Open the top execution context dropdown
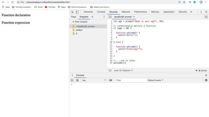 click(94, 80)
